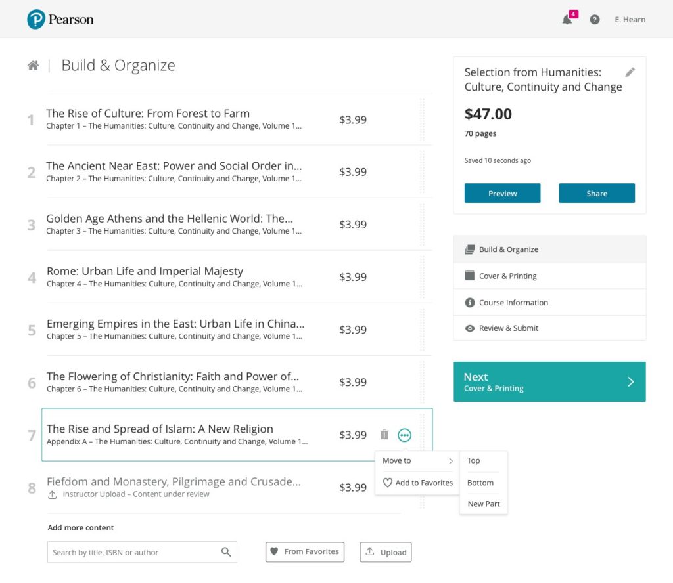
Task: Choose Add to Favorites menu entry
Action: (417, 483)
